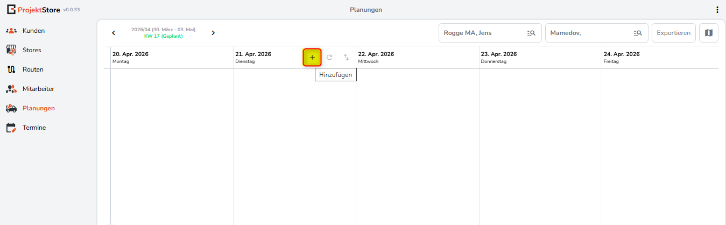This screenshot has width=726, height=225.
Task: Click the refresh icon in Dienstag column
Action: point(329,58)
